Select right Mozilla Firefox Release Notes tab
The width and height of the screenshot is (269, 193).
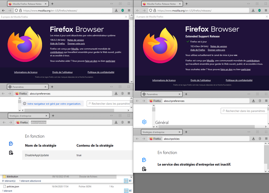[x=162, y=4]
